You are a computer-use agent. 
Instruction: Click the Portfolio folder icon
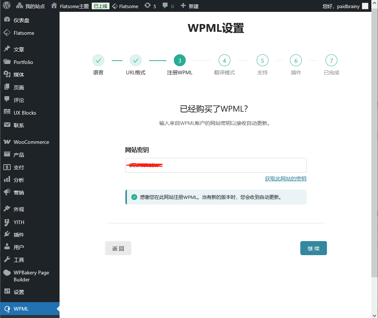tap(7, 62)
